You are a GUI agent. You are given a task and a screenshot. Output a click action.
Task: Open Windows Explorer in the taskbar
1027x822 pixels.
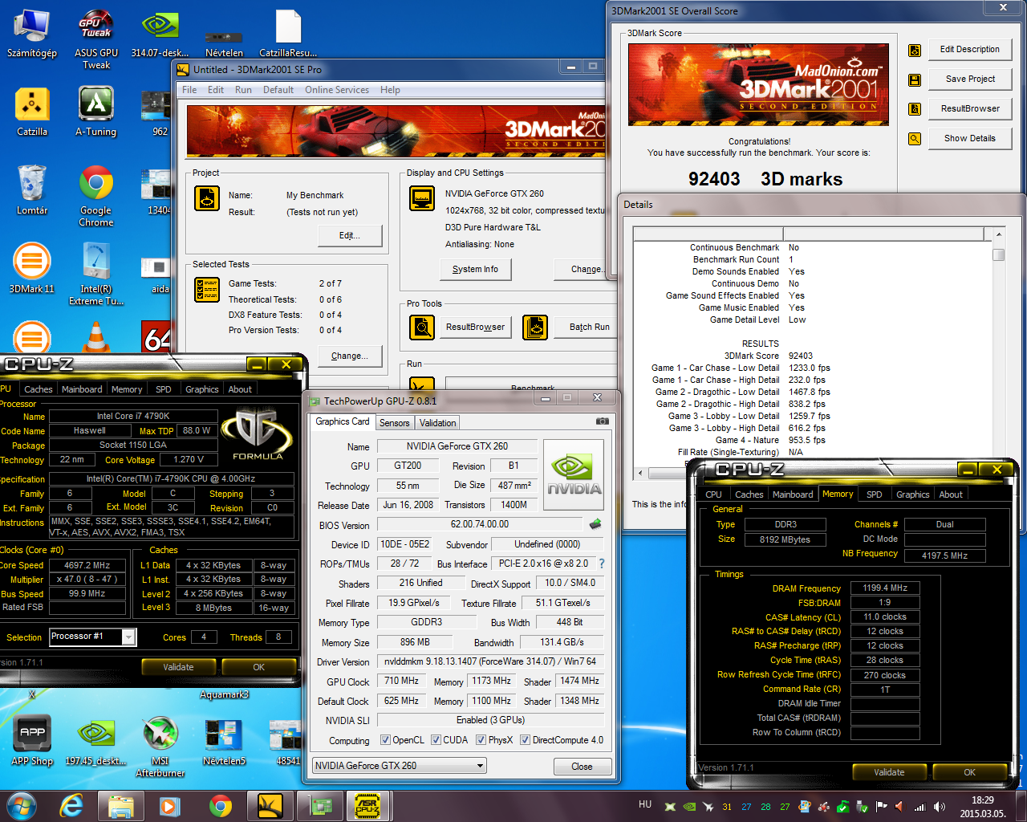coord(121,805)
